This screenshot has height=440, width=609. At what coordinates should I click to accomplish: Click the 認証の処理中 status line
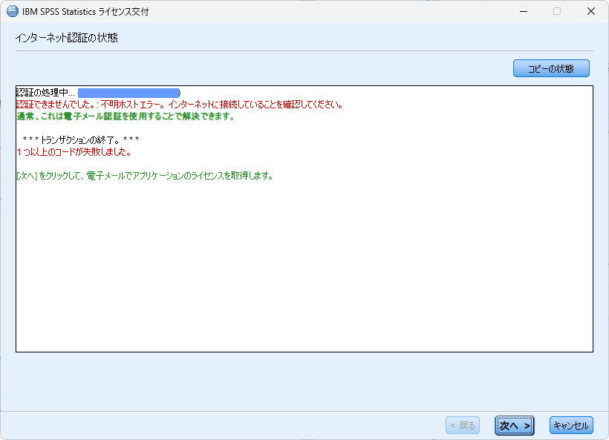point(45,92)
